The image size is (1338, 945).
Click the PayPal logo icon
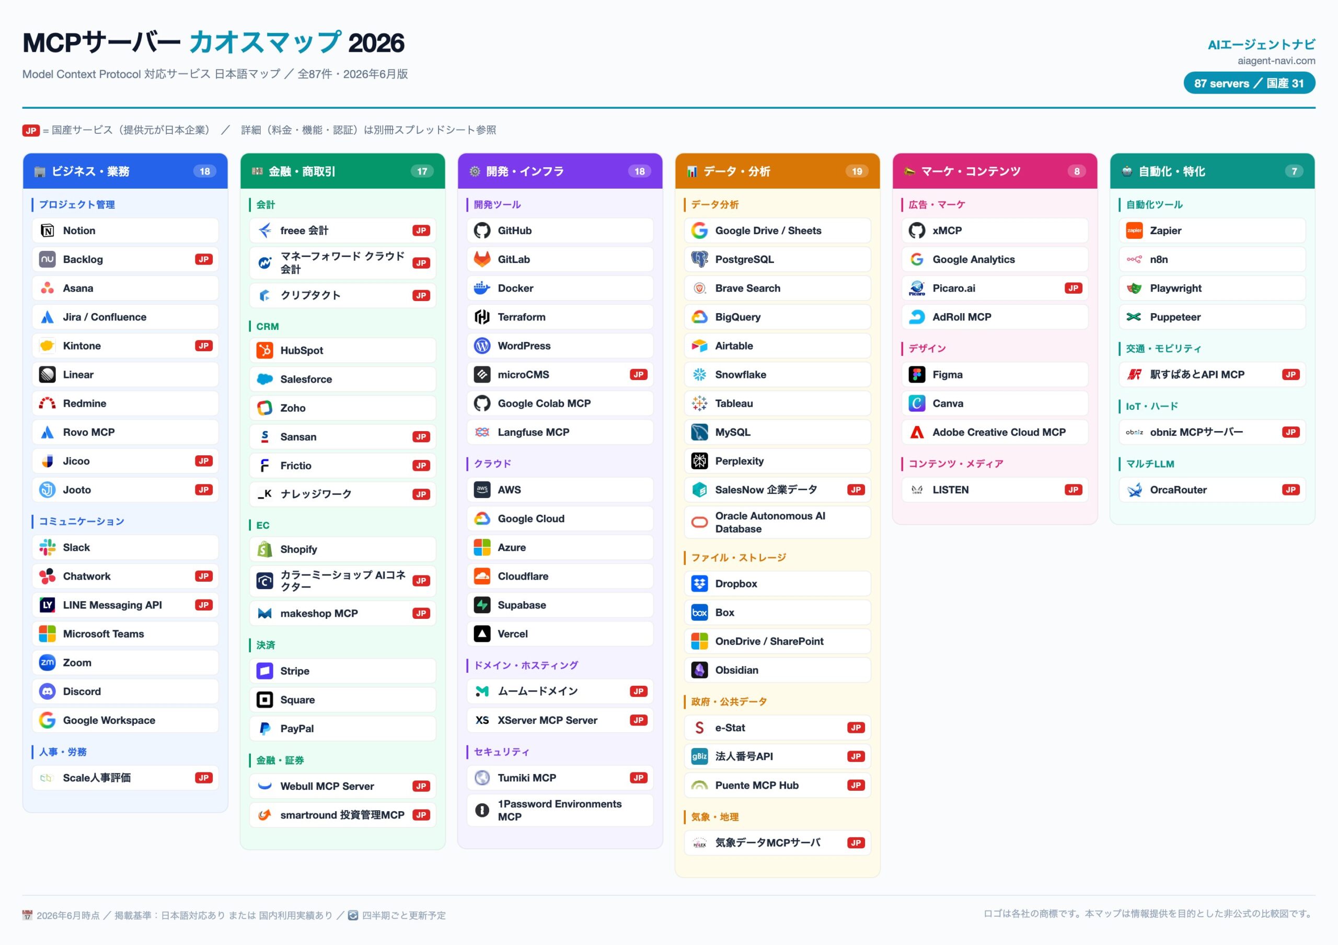coord(264,729)
